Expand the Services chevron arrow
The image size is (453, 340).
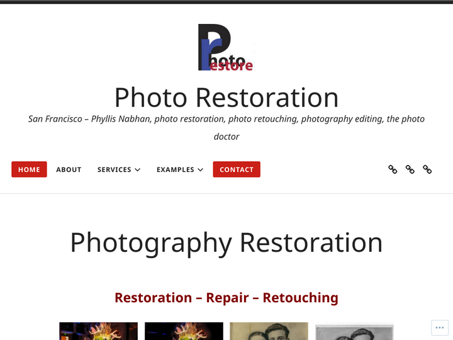[138, 170]
